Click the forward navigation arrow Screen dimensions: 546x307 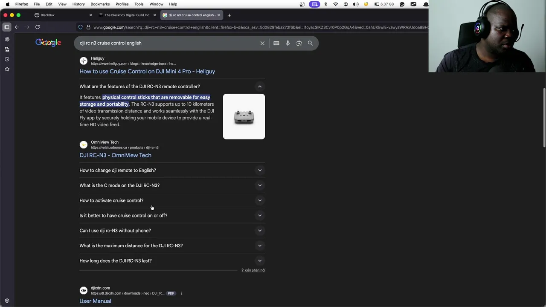27,27
